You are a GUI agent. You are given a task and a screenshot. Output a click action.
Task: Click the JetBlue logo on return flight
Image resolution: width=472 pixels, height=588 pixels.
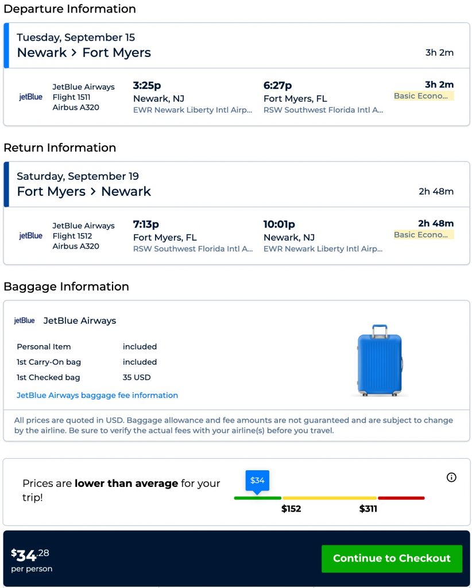pyautogui.click(x=30, y=235)
